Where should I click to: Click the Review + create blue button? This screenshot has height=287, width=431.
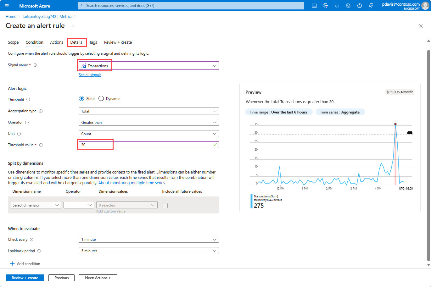point(25,278)
